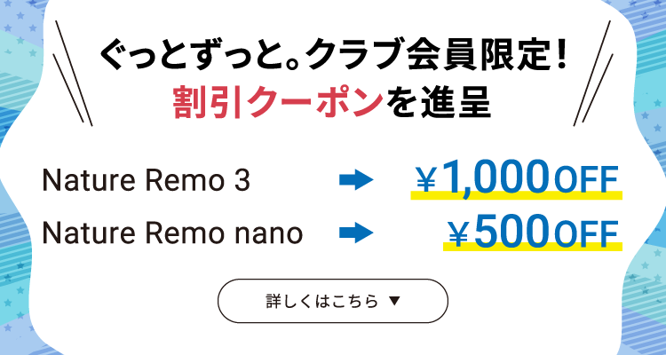
Task: Click the yen symbol before 1,000
Action: click(426, 180)
